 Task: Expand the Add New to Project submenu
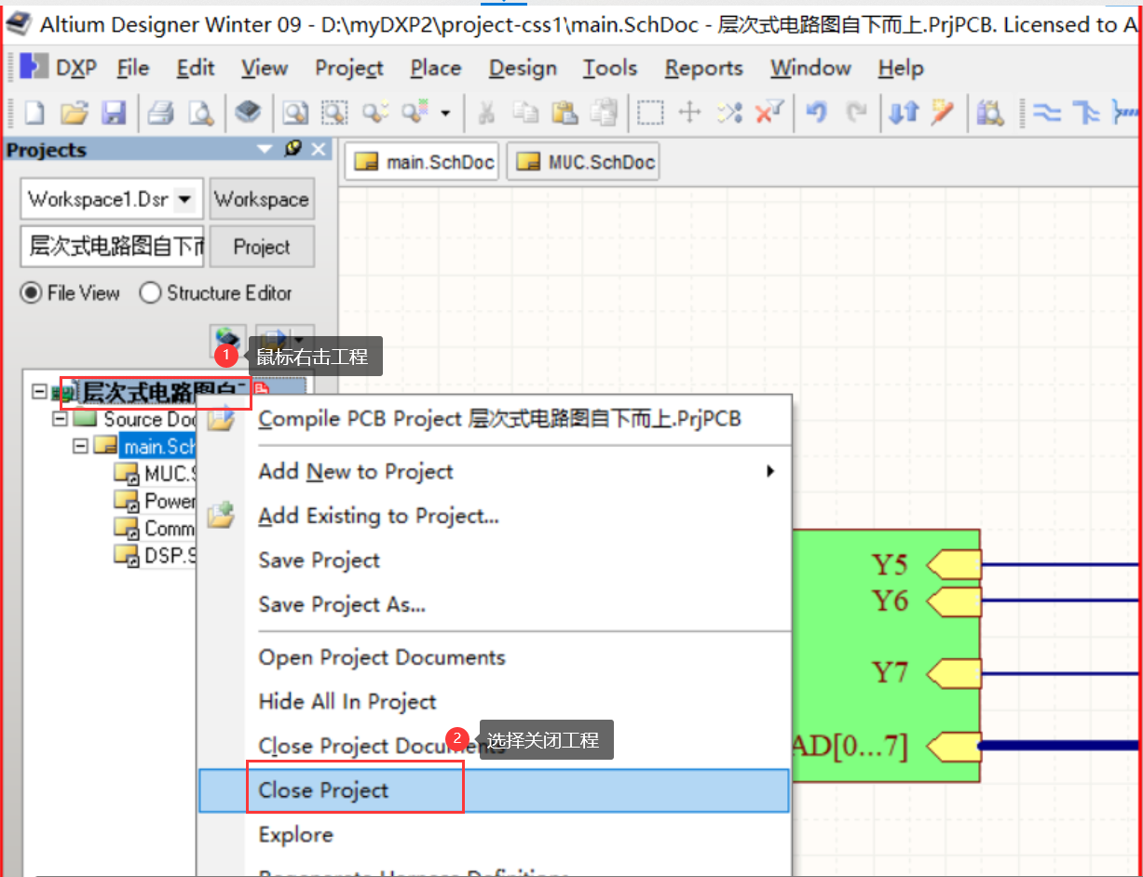(770, 471)
